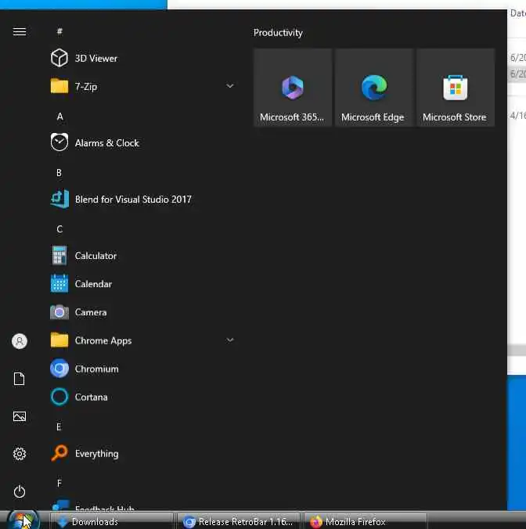Open the 3D Viewer app icon
The image size is (526, 529).
pyautogui.click(x=59, y=58)
